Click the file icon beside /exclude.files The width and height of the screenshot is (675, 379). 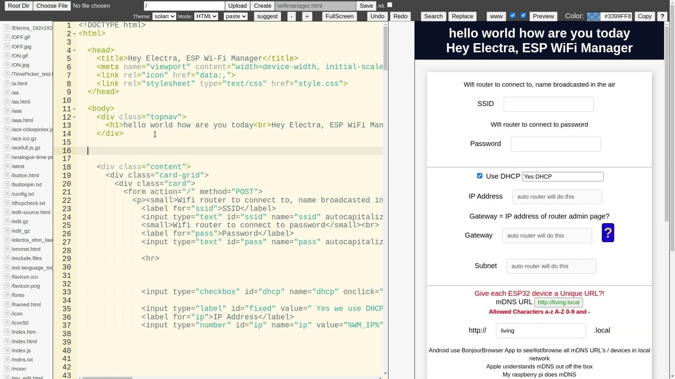pyautogui.click(x=7, y=258)
